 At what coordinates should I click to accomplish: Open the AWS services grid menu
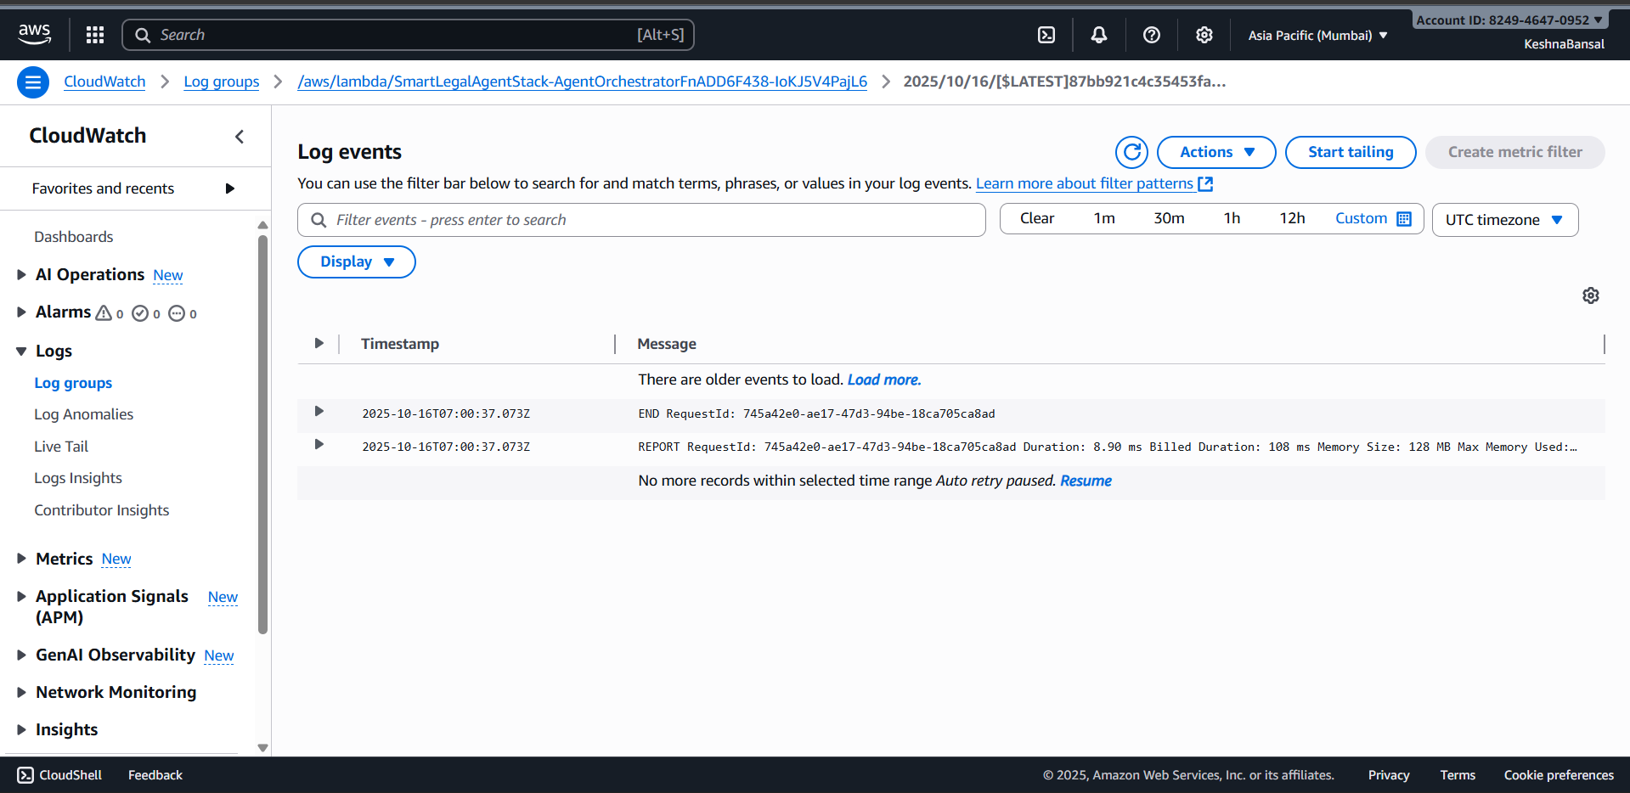(95, 35)
